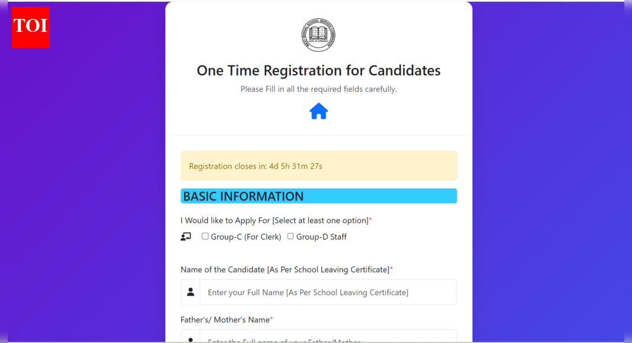Viewport: 632px width, 343px height.
Task: Check the Group-D Staff checkbox
Action: (x=291, y=236)
